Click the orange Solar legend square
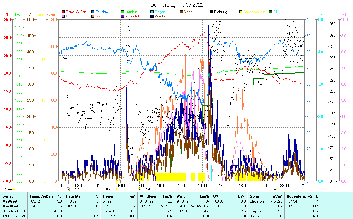 [x=93, y=16]
